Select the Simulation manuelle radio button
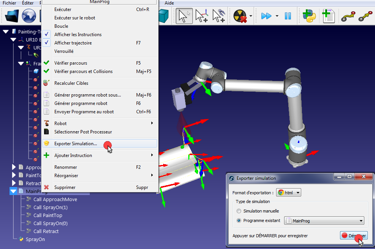Screen dimensions: 375x249 pos(239,211)
